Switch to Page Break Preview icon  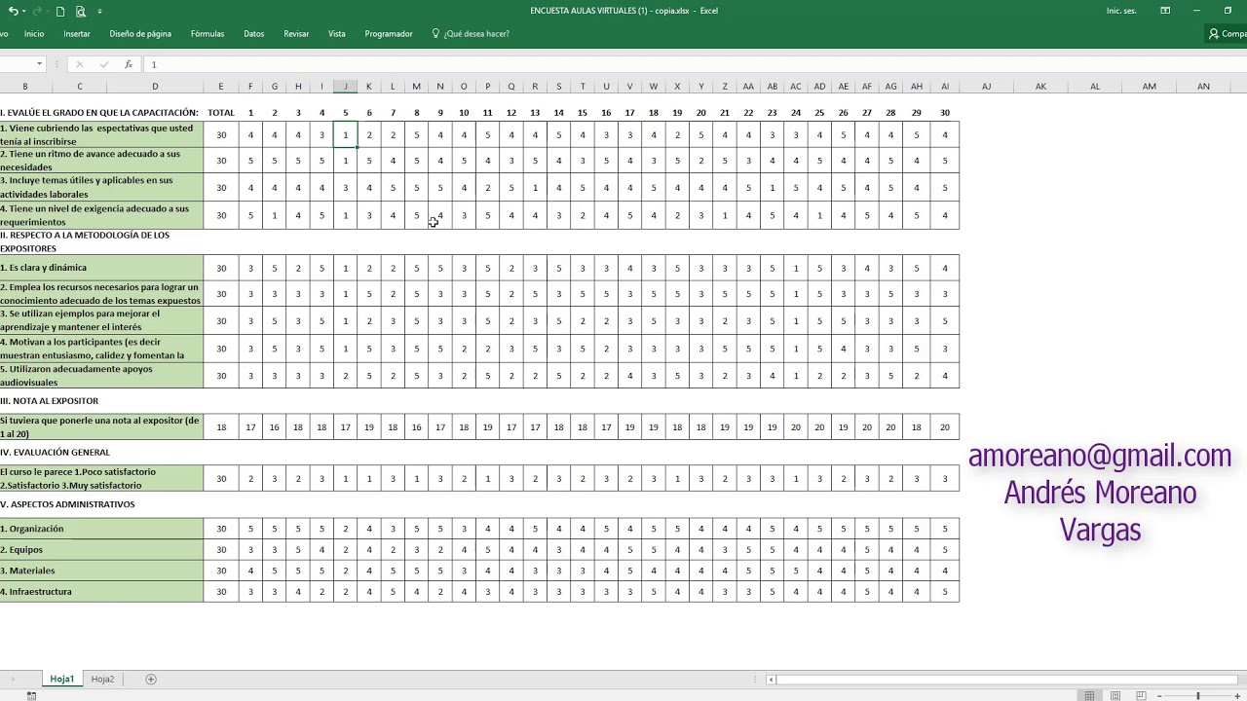[1141, 695]
